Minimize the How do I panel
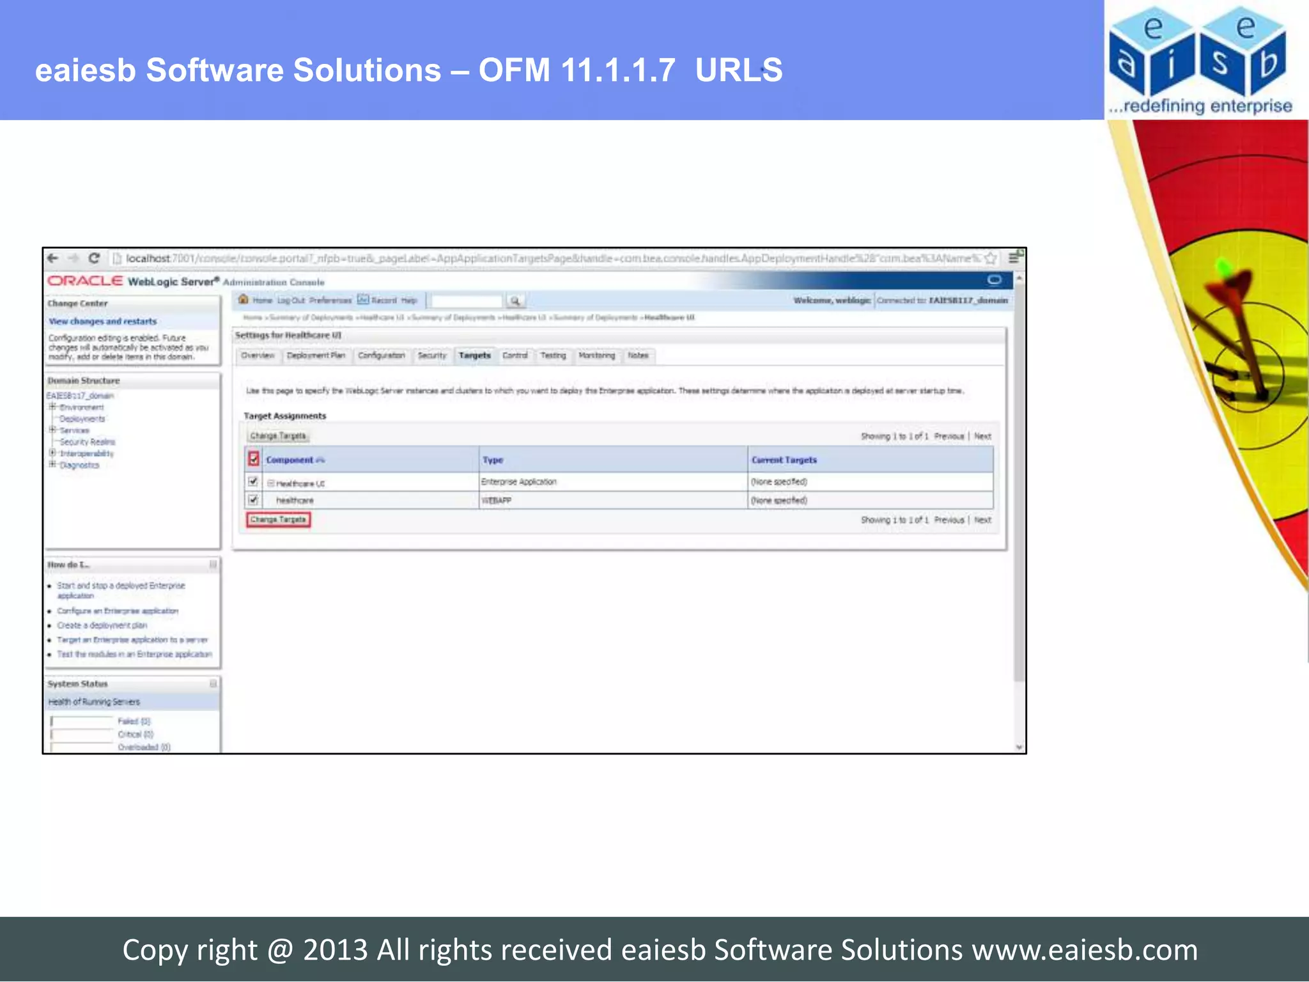 (213, 565)
